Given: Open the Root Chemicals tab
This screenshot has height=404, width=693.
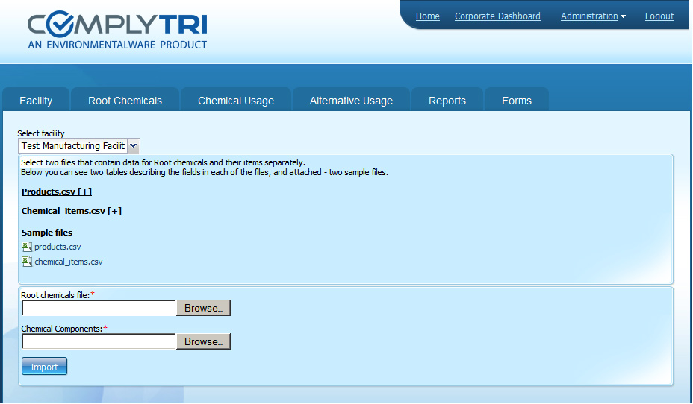Looking at the screenshot, I should click(125, 101).
